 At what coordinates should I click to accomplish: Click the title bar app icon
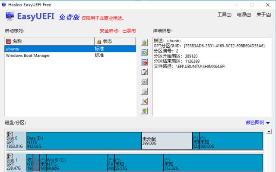click(4, 5)
